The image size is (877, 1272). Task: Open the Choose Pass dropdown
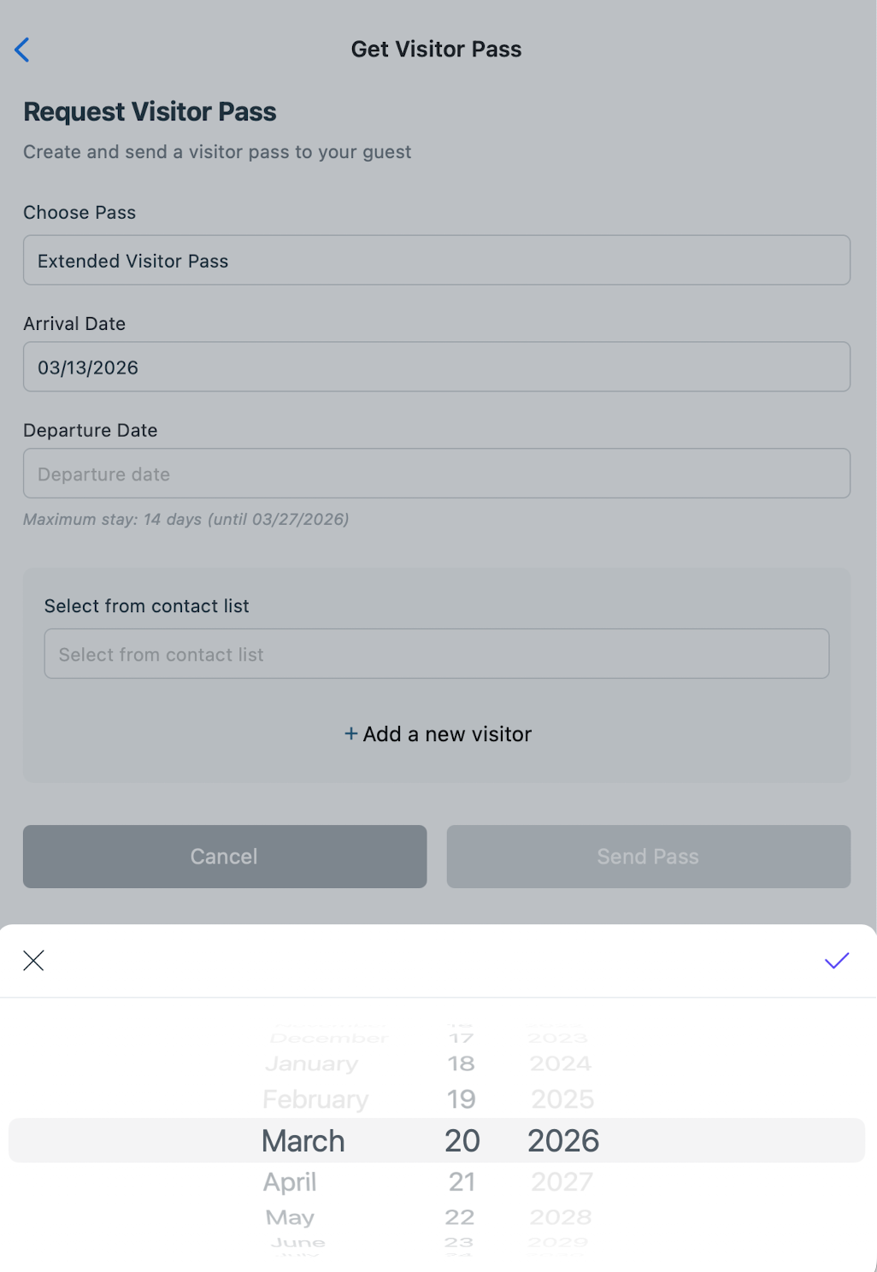tap(436, 261)
